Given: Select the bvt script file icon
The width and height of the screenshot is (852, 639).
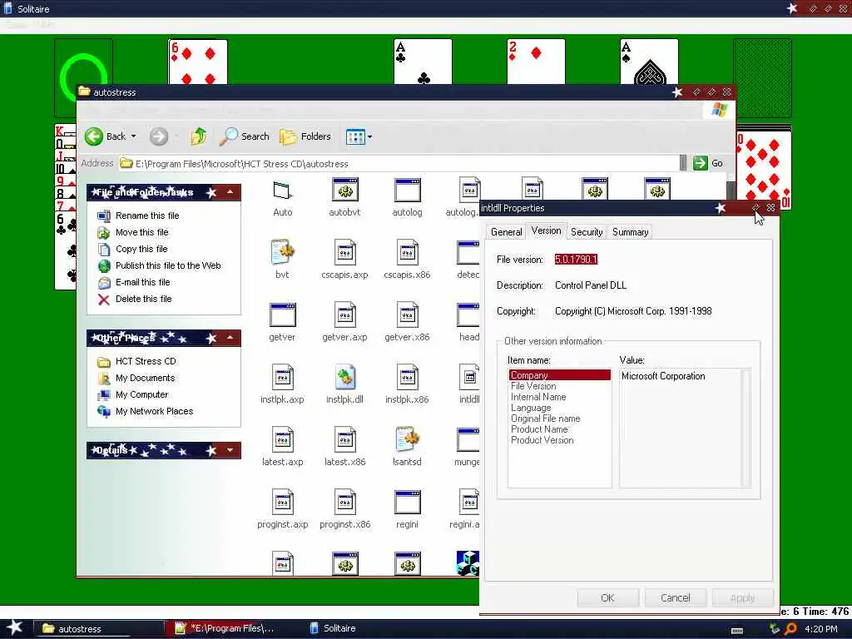Looking at the screenshot, I should (283, 253).
